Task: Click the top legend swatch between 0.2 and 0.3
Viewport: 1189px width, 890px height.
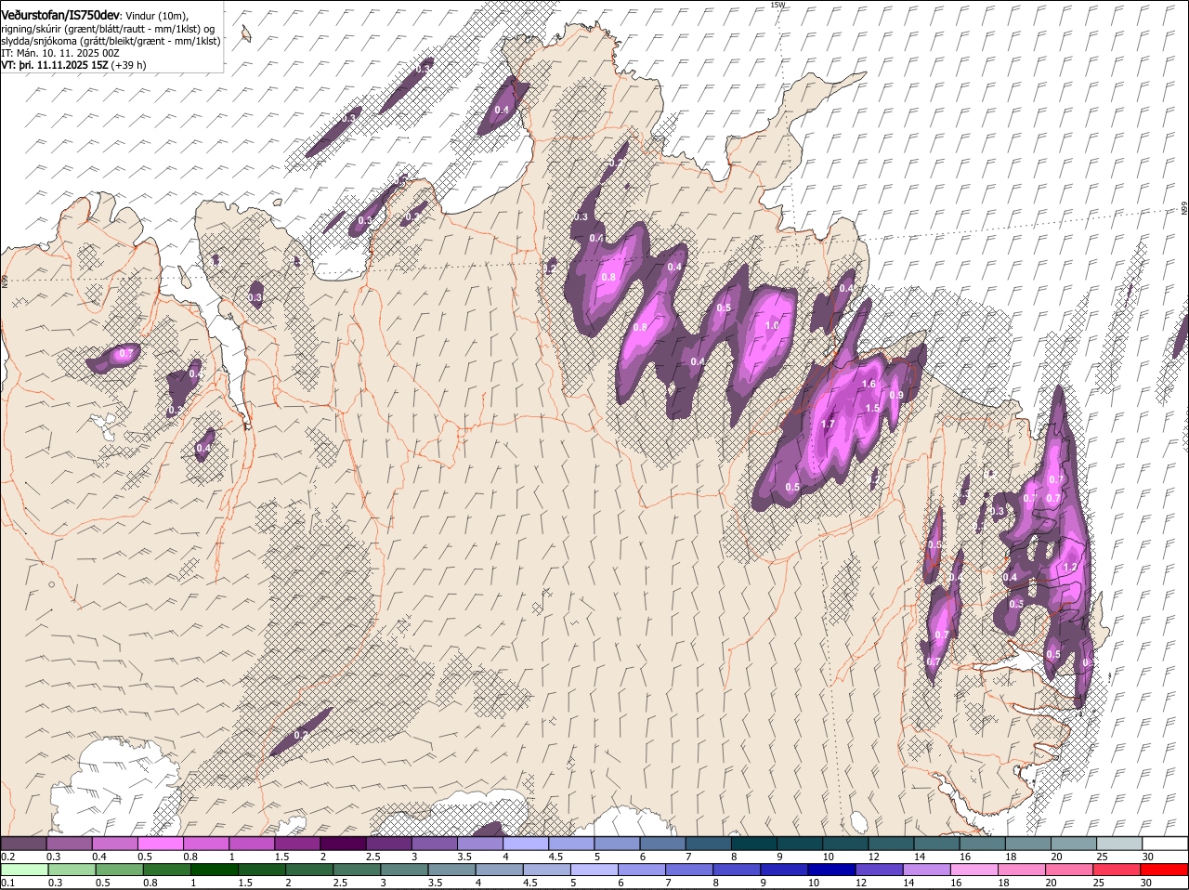Action: click(23, 843)
